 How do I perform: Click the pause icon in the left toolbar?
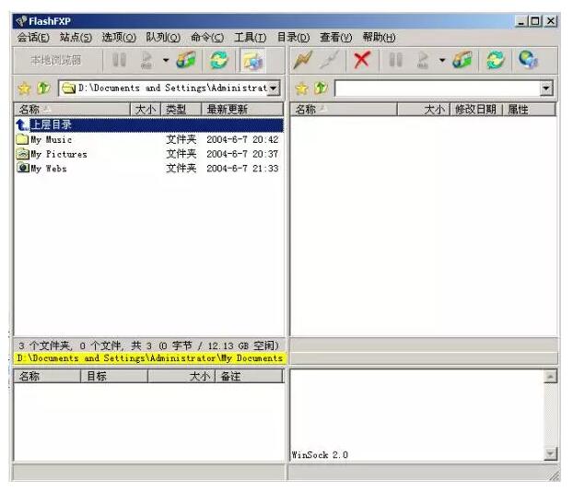120,61
